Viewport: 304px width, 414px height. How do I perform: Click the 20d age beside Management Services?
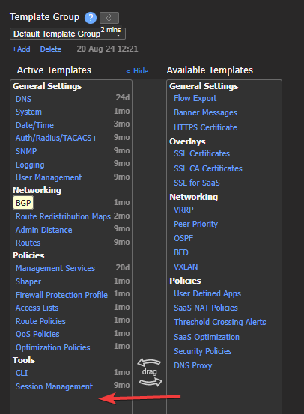123,267
